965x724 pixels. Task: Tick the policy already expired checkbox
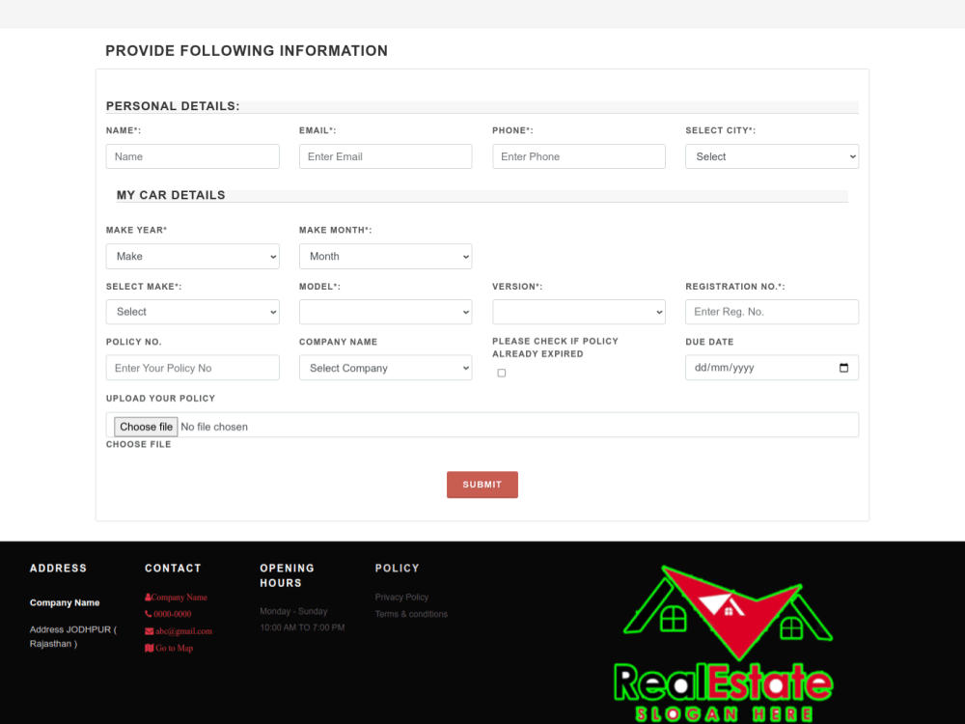coord(502,373)
